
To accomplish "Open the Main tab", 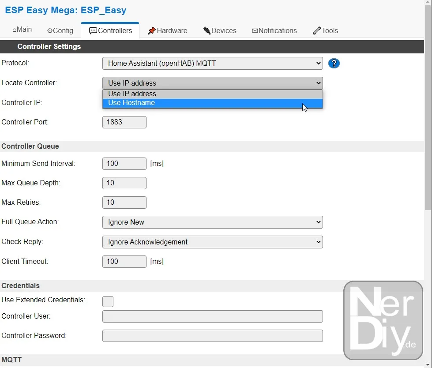I will click(x=22, y=30).
